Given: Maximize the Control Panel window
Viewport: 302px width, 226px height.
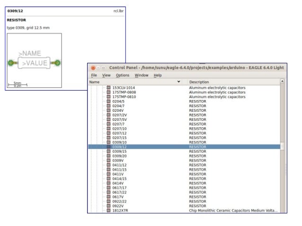Looking at the screenshot, I should coord(103,68).
